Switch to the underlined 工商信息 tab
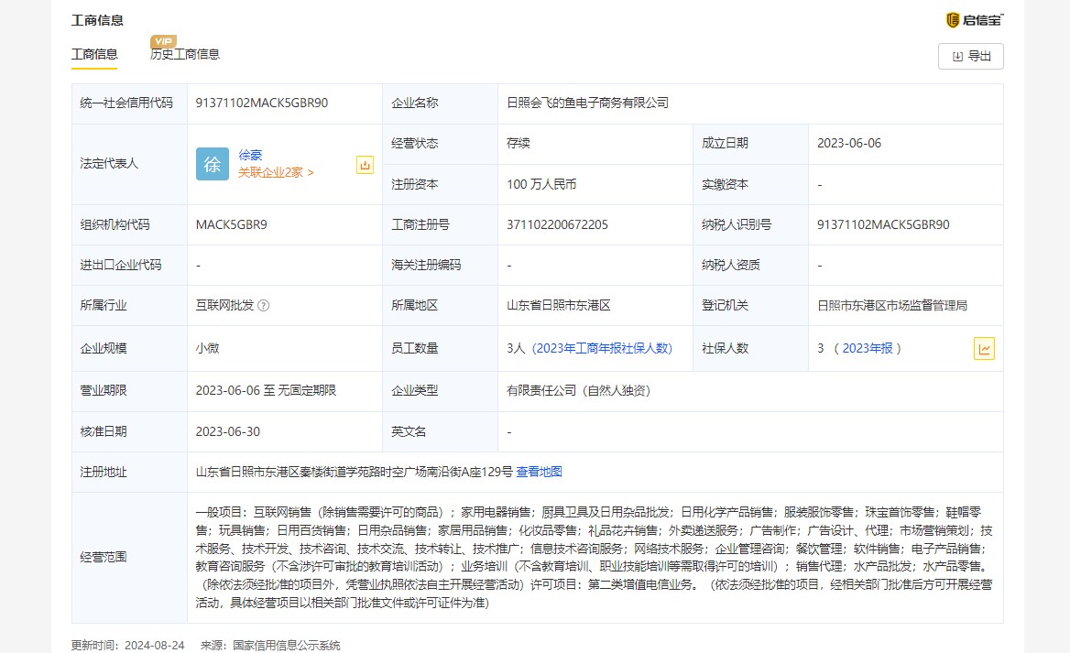The height and width of the screenshot is (653, 1070). (x=95, y=55)
